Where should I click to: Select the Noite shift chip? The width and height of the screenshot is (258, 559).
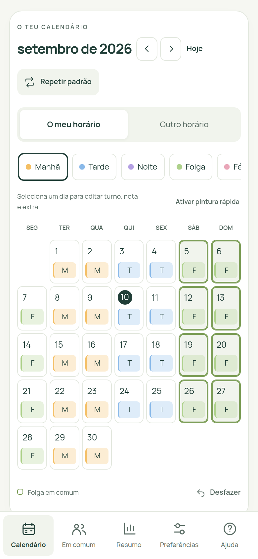point(143,167)
